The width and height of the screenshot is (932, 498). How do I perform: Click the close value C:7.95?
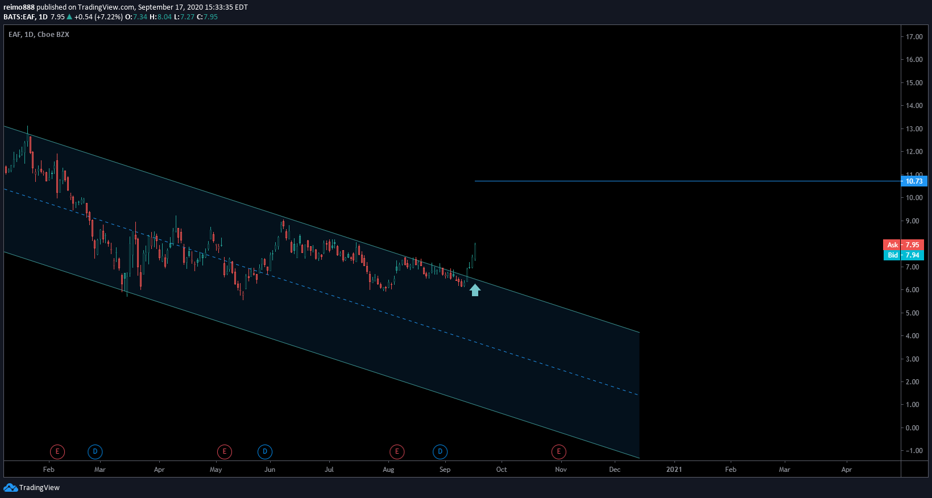[x=208, y=17]
